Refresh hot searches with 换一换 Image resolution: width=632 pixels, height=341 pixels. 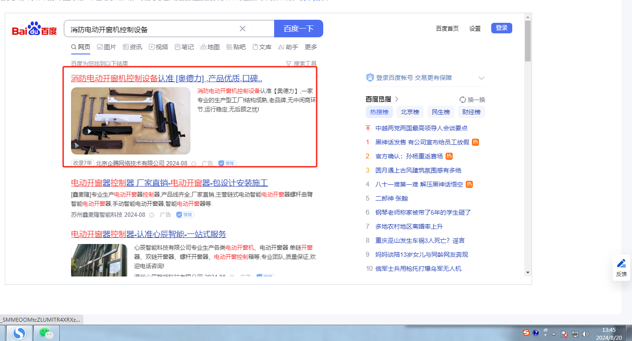coord(472,100)
